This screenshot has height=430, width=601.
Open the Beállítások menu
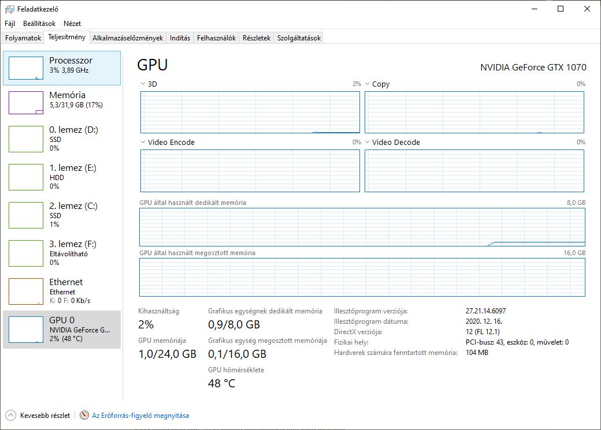[x=39, y=24]
